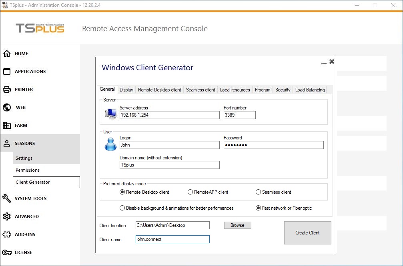The height and width of the screenshot is (266, 403).
Task: Click the Printer icon in sidebar
Action: pyautogui.click(x=7, y=89)
